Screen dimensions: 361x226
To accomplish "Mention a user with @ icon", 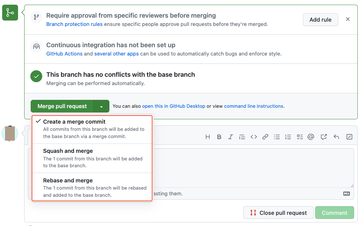I will (311, 137).
